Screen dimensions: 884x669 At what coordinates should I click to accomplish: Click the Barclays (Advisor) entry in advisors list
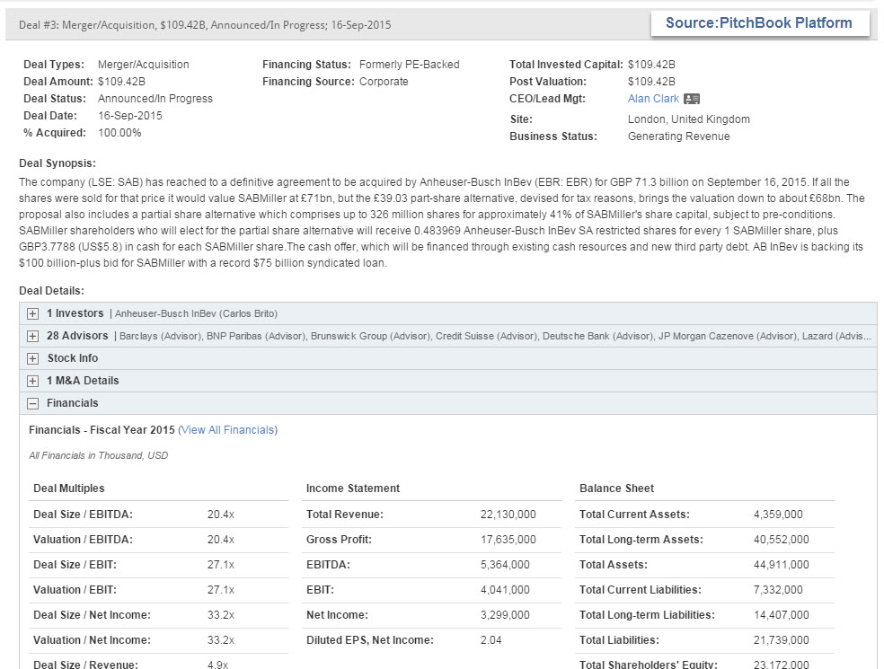[161, 337]
